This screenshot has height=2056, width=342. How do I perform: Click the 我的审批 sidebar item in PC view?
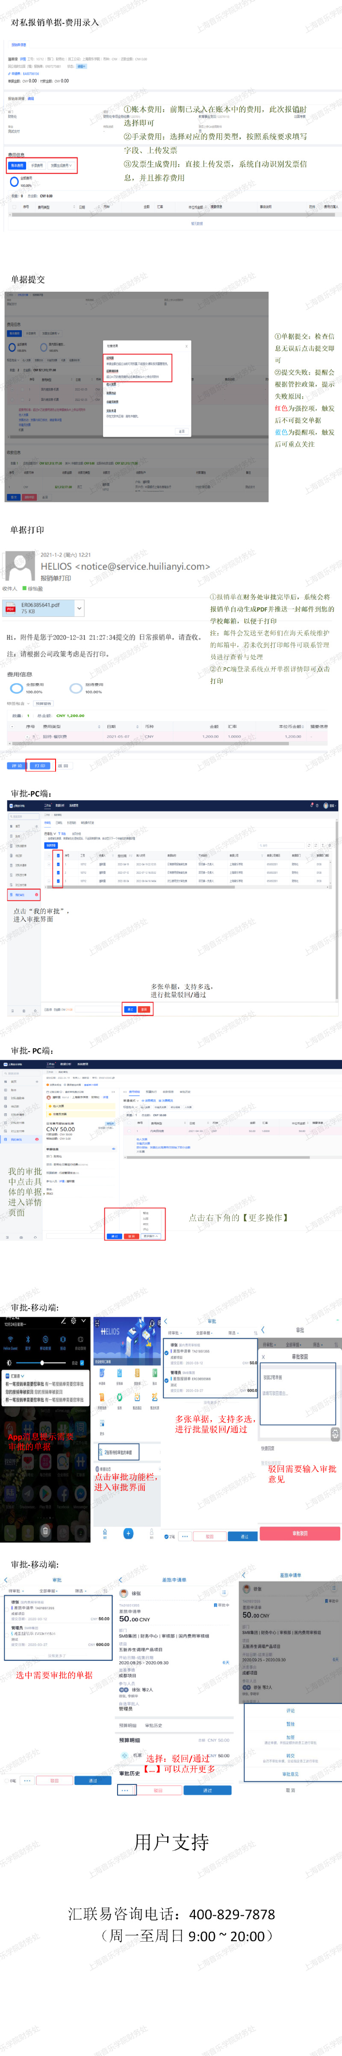coord(21,895)
